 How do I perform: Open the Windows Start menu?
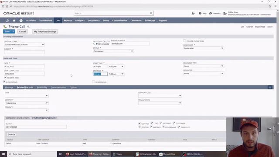(x=3, y=154)
